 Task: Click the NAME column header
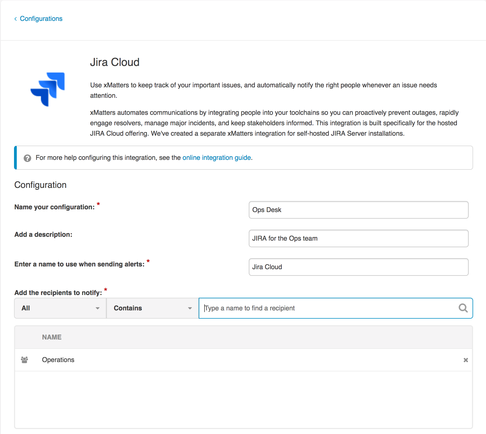coord(52,337)
